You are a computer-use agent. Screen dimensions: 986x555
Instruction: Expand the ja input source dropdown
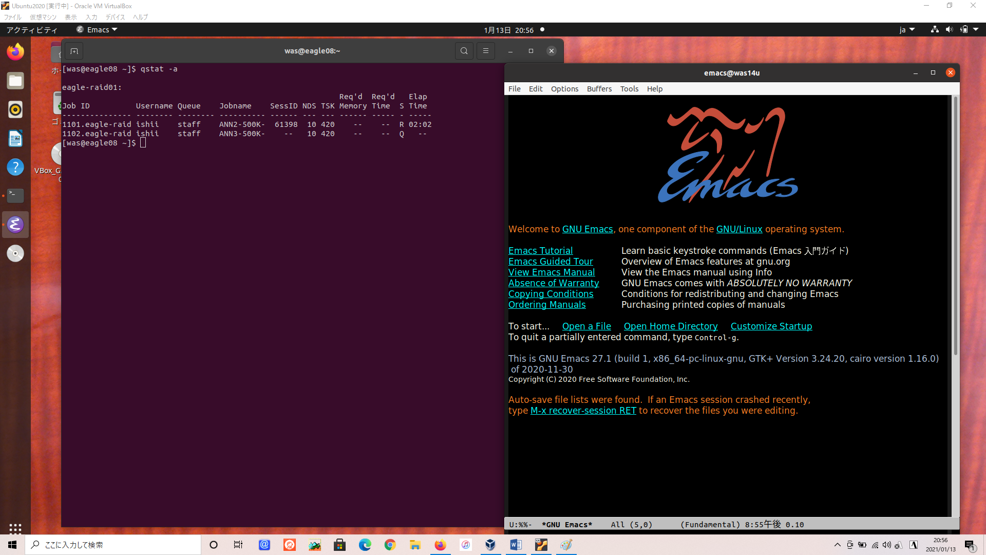pyautogui.click(x=907, y=30)
